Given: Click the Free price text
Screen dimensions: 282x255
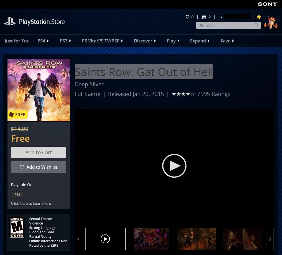Looking at the screenshot, I should (x=20, y=139).
